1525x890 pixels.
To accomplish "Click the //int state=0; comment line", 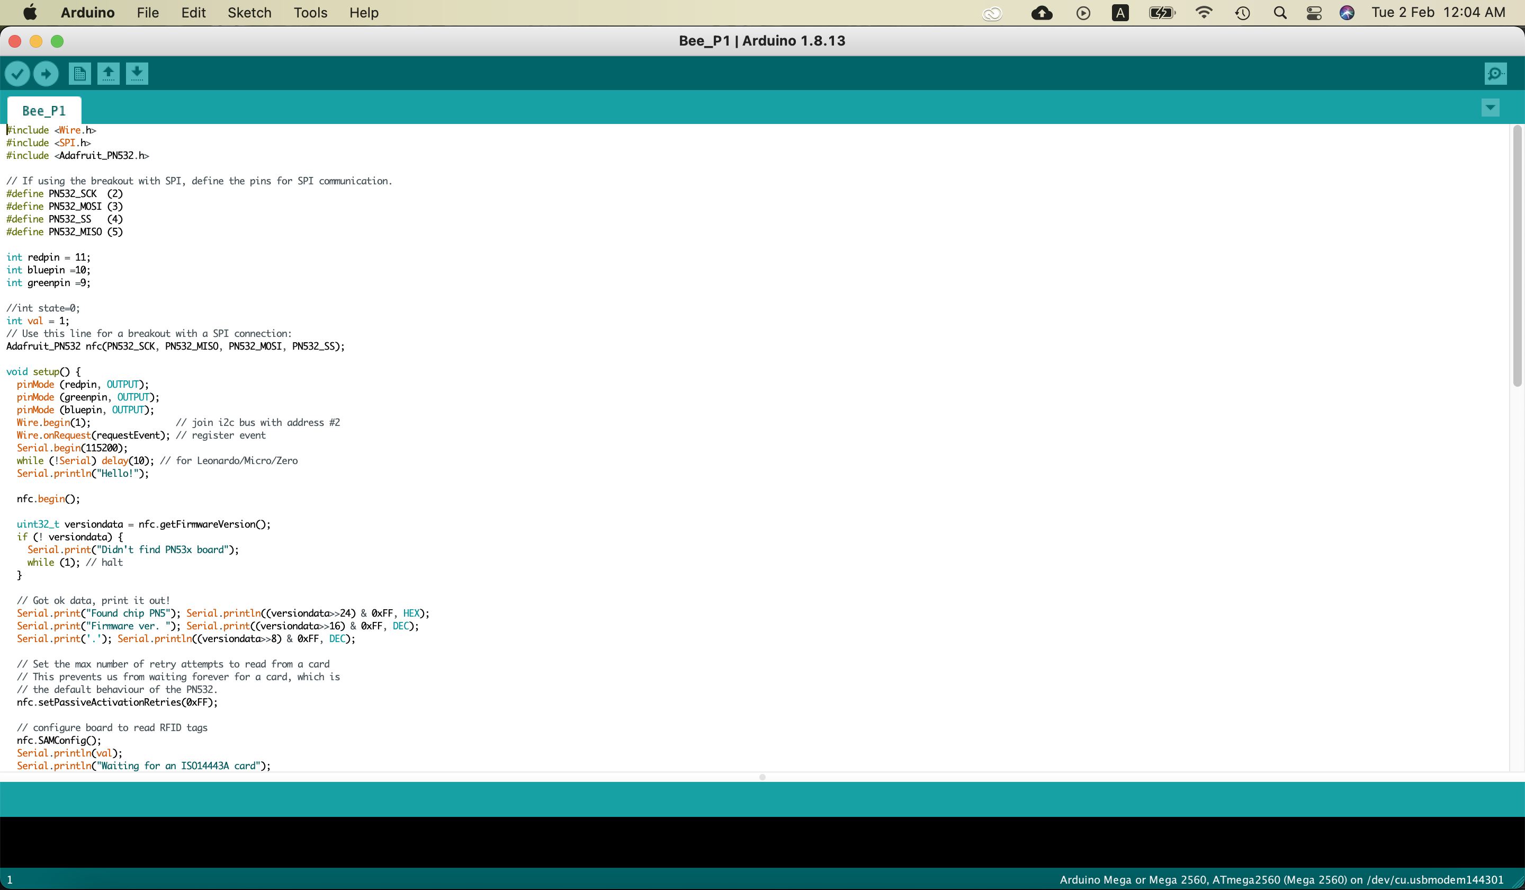I will click(x=43, y=308).
